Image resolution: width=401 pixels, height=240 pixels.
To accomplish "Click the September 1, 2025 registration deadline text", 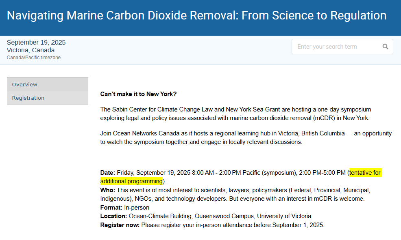I will click(x=298, y=225).
